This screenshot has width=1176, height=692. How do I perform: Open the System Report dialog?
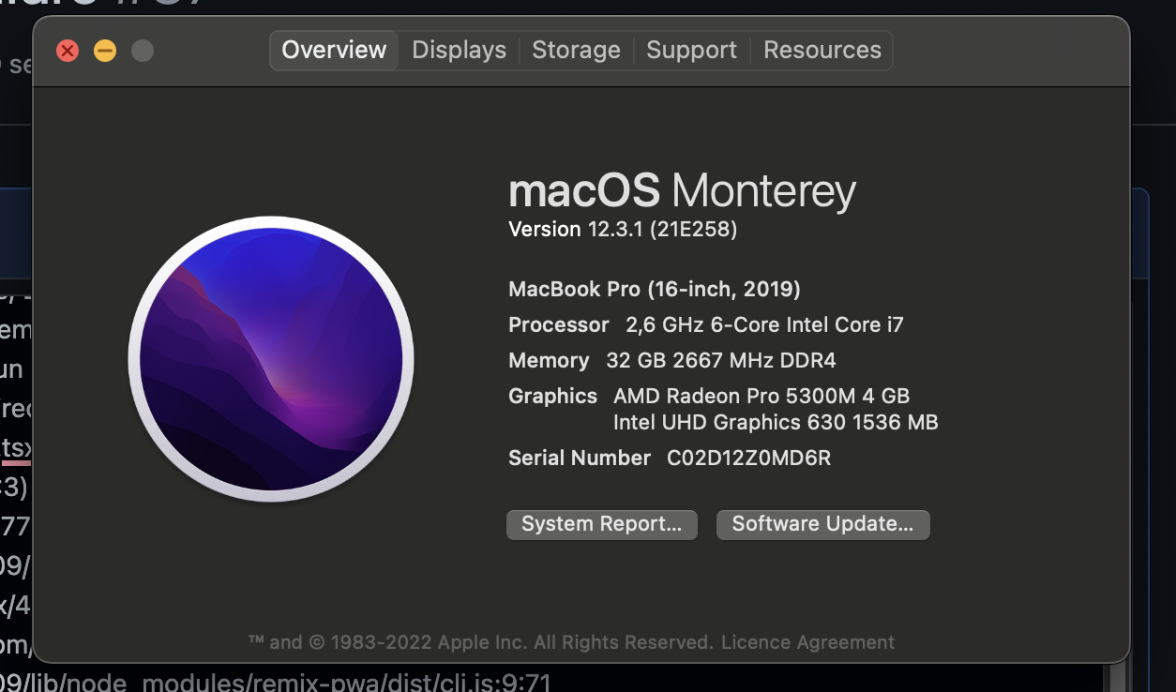(601, 524)
